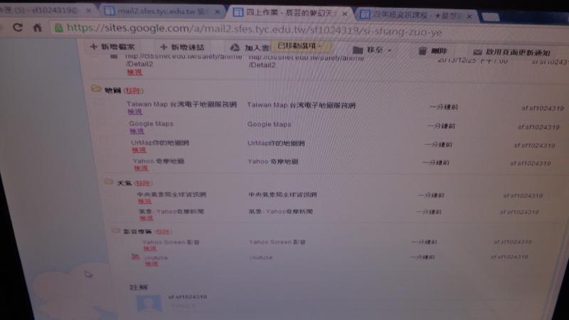Open the 中央氣象局全球資訊網 link
569x320 pixels.
pos(171,194)
